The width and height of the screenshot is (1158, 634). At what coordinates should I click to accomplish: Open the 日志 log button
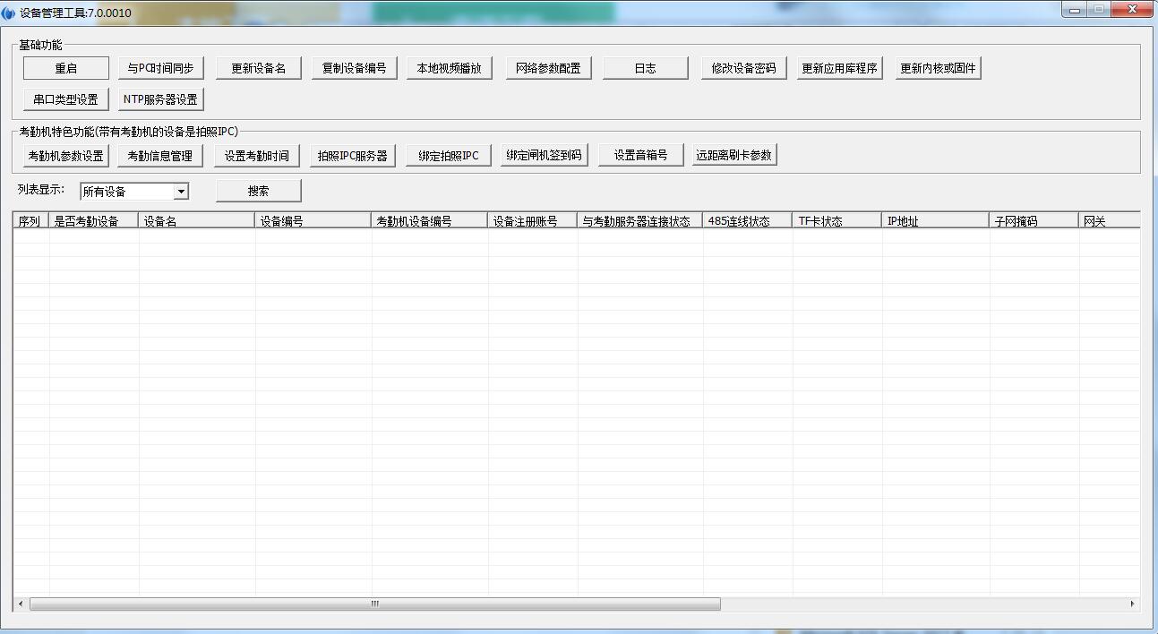pyautogui.click(x=645, y=68)
